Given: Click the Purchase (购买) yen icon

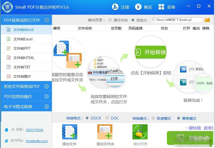Looking at the screenshot, I should (138, 7).
